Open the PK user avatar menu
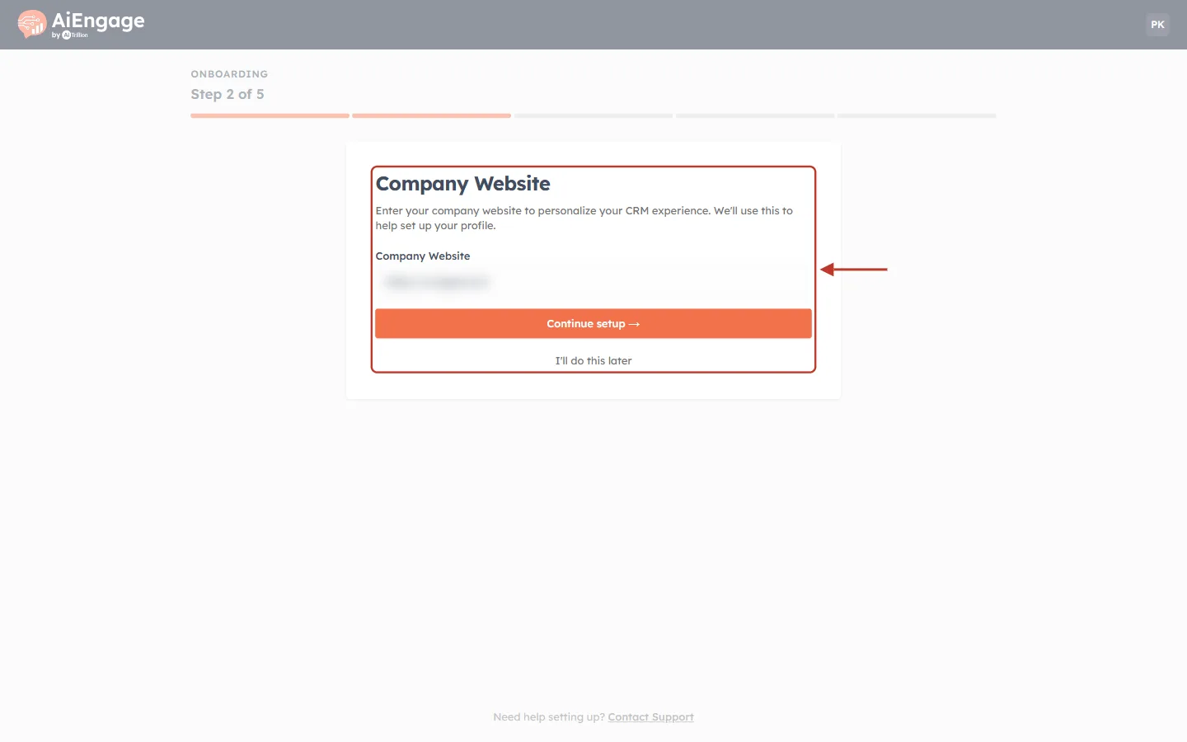The height and width of the screenshot is (742, 1187). click(1157, 25)
